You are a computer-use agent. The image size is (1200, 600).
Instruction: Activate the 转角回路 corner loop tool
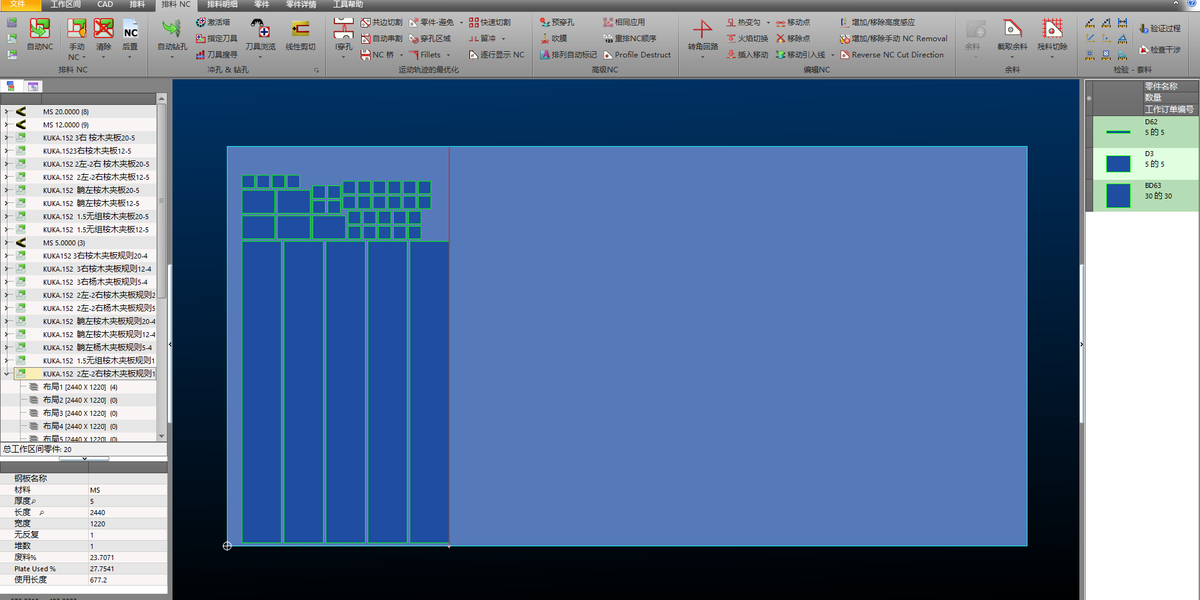[x=702, y=34]
